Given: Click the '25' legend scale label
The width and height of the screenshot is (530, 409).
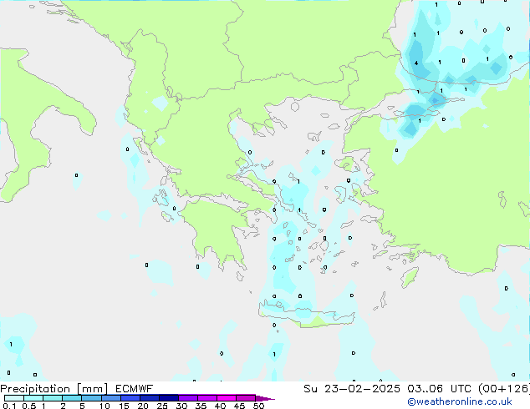Looking at the screenshot, I should pos(162,406).
